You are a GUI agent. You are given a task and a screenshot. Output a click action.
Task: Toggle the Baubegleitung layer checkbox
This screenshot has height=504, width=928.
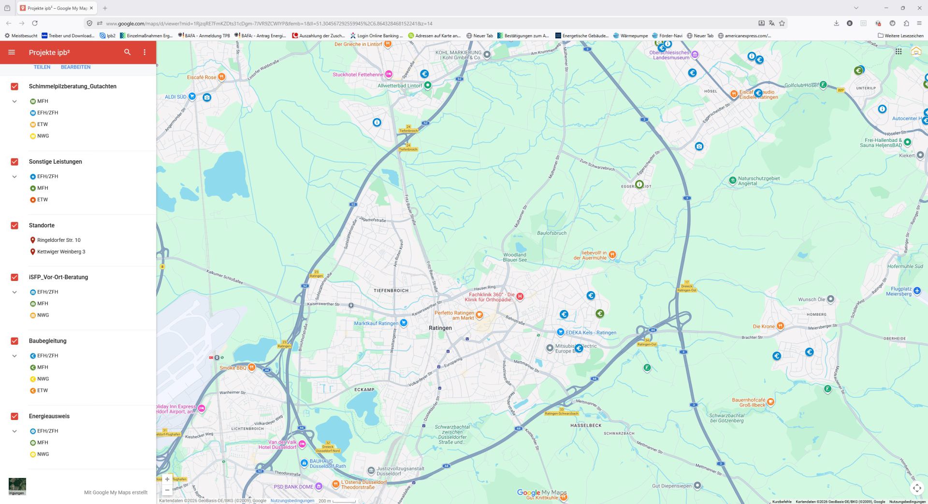[14, 341]
